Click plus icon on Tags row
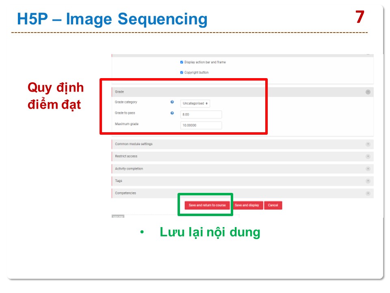The image size is (390, 293). click(x=368, y=181)
